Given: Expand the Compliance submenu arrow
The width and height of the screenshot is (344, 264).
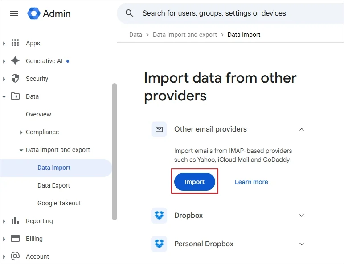Looking at the screenshot, I should (x=21, y=132).
